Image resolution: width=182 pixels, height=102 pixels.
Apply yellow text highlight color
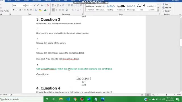40,10
